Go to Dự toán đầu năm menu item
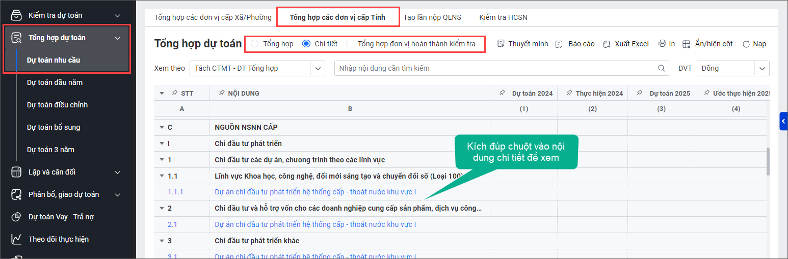 point(55,82)
